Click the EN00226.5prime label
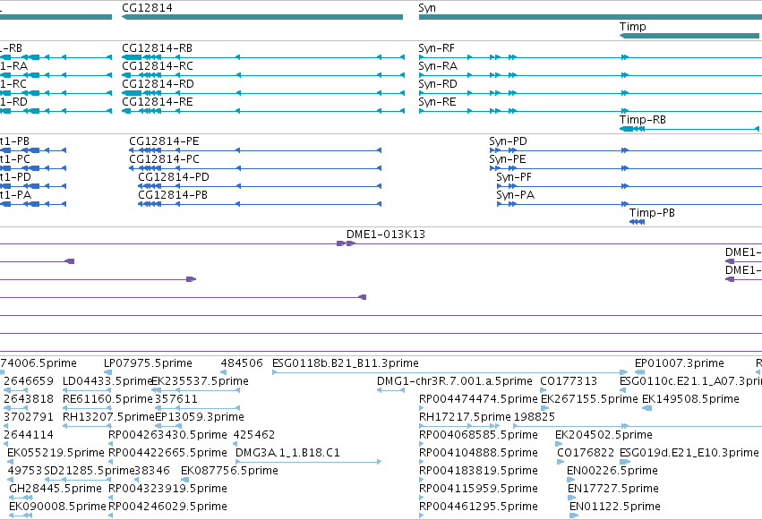Screen dimensions: 762x520 tap(612, 471)
